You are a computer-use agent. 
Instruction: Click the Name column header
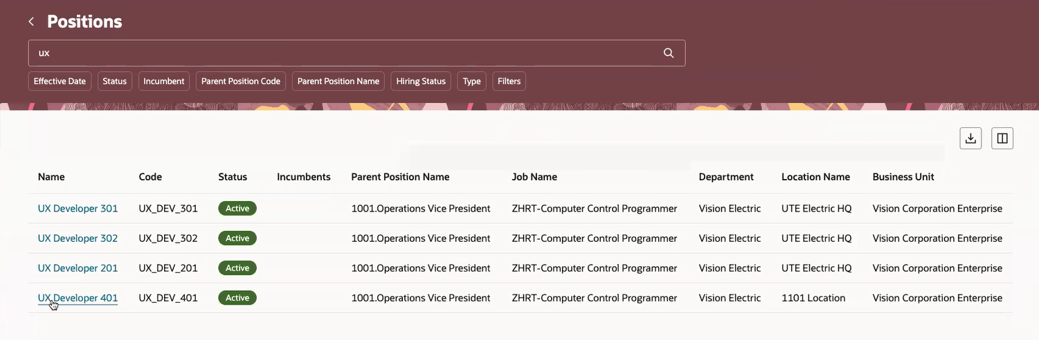pyautogui.click(x=51, y=177)
